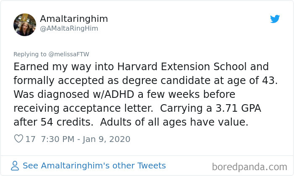This screenshot has width=294, height=176.
Task: Click the 'Replying to' label
Action: (32, 54)
